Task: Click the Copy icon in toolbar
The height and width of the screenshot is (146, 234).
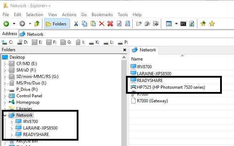Action: click(85, 24)
